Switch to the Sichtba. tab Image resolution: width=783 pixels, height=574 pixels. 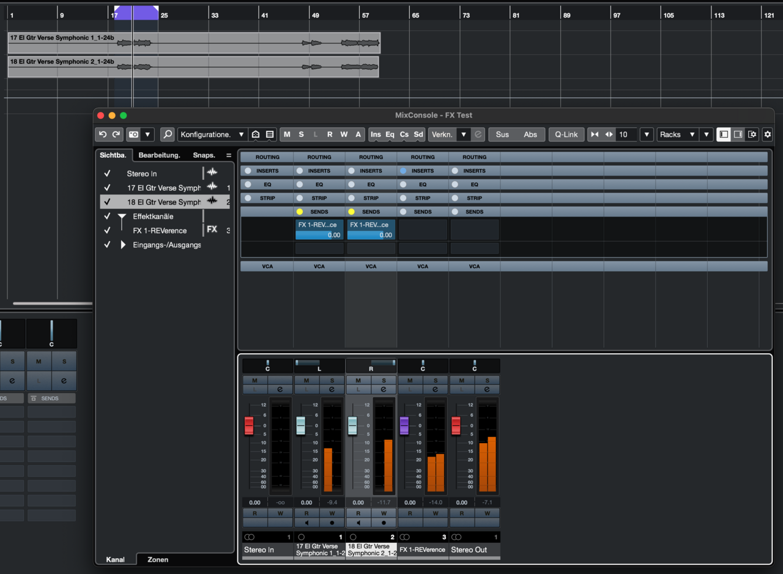pyautogui.click(x=113, y=155)
